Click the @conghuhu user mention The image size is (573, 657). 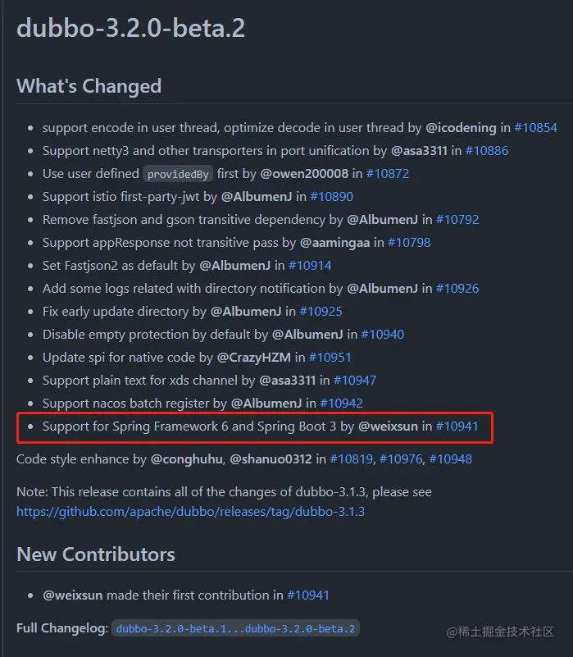(186, 459)
